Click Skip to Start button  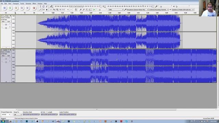tap(22, 8)
